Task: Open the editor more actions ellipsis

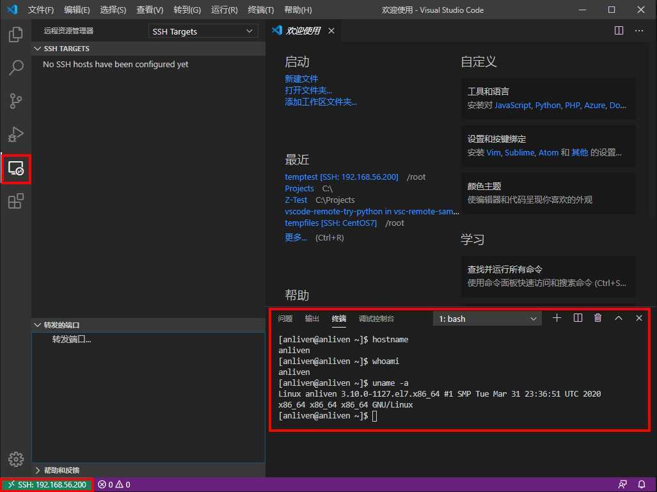Action: (x=639, y=31)
